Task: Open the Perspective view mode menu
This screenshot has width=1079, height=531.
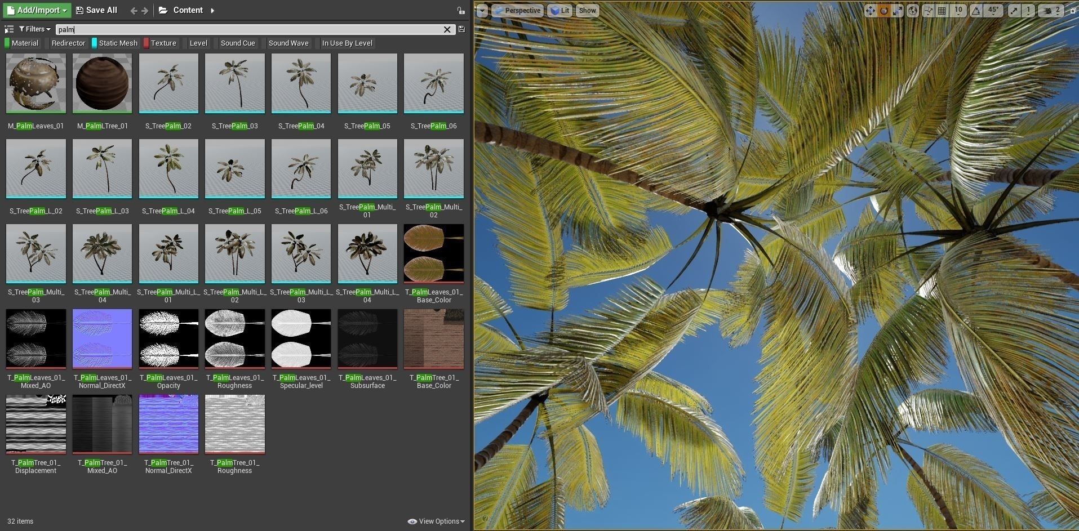Action: pos(517,10)
